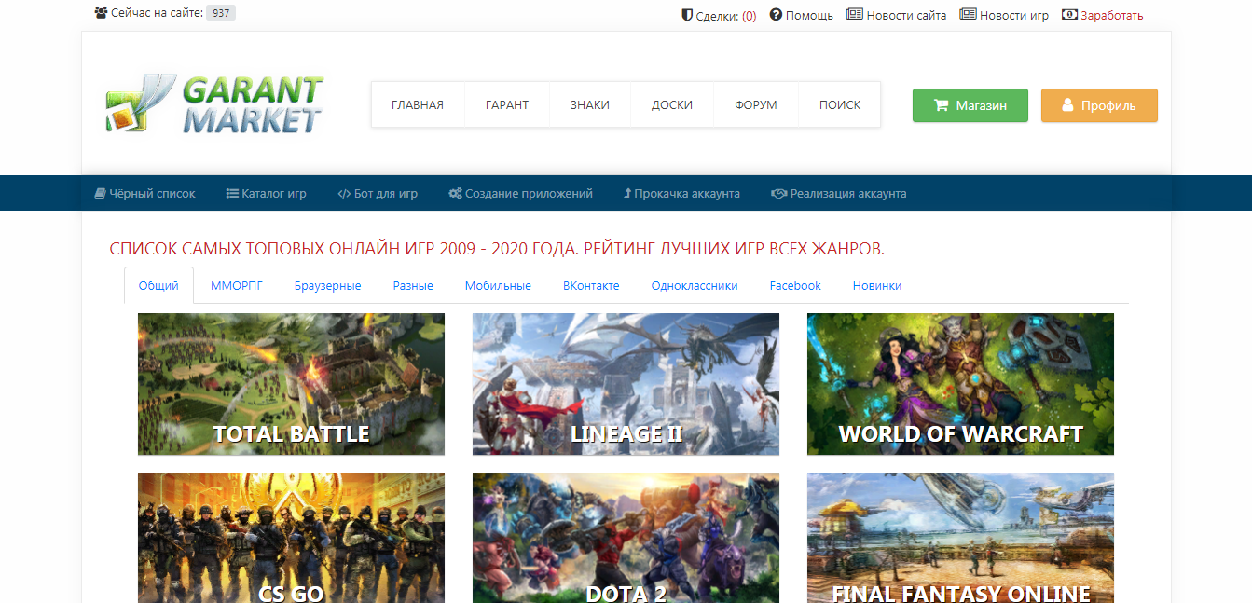Click the user icon in Профиль button
The image size is (1252, 603).
1068,105
